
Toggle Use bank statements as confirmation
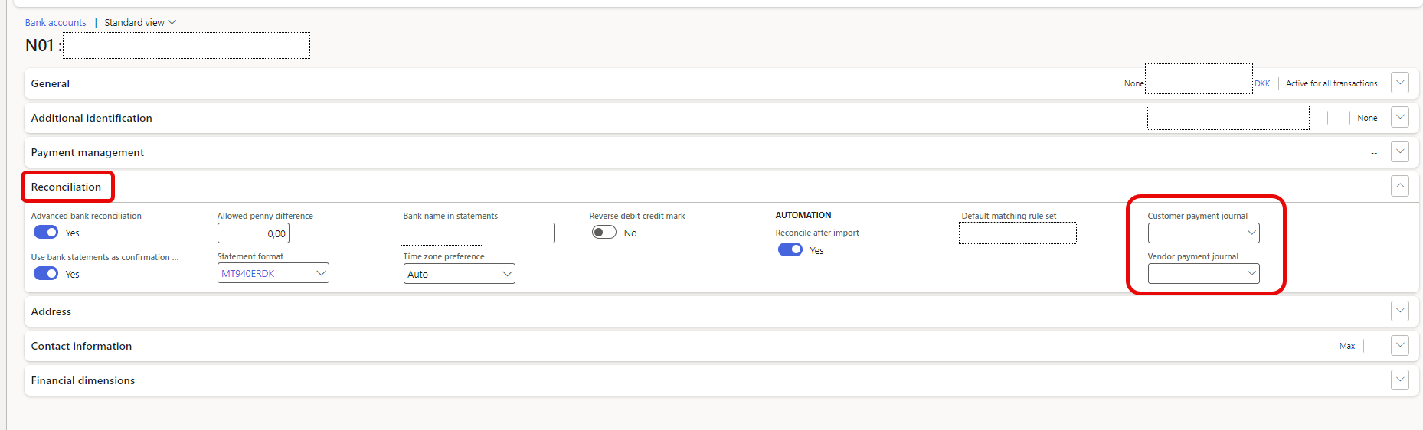46,273
